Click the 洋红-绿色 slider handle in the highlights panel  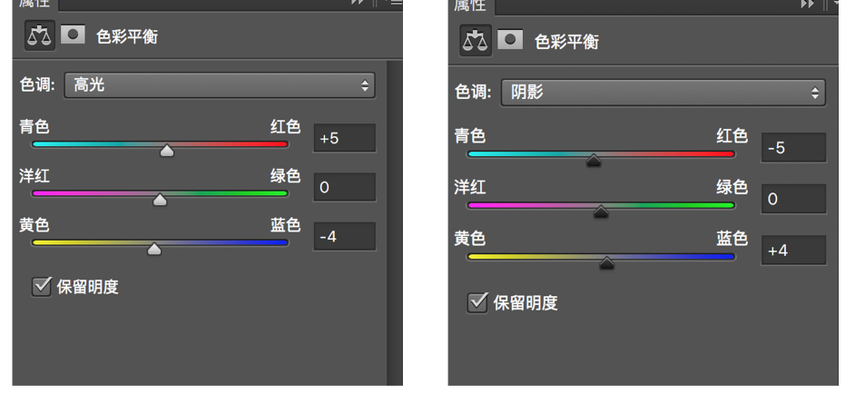[160, 200]
